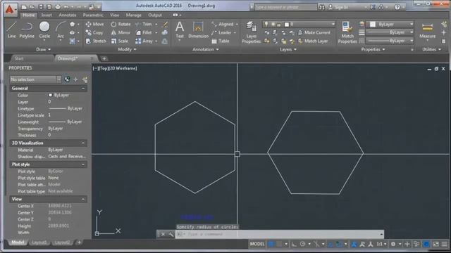Click the Trim tool
The height and width of the screenshot is (253, 451).
coord(144,25)
